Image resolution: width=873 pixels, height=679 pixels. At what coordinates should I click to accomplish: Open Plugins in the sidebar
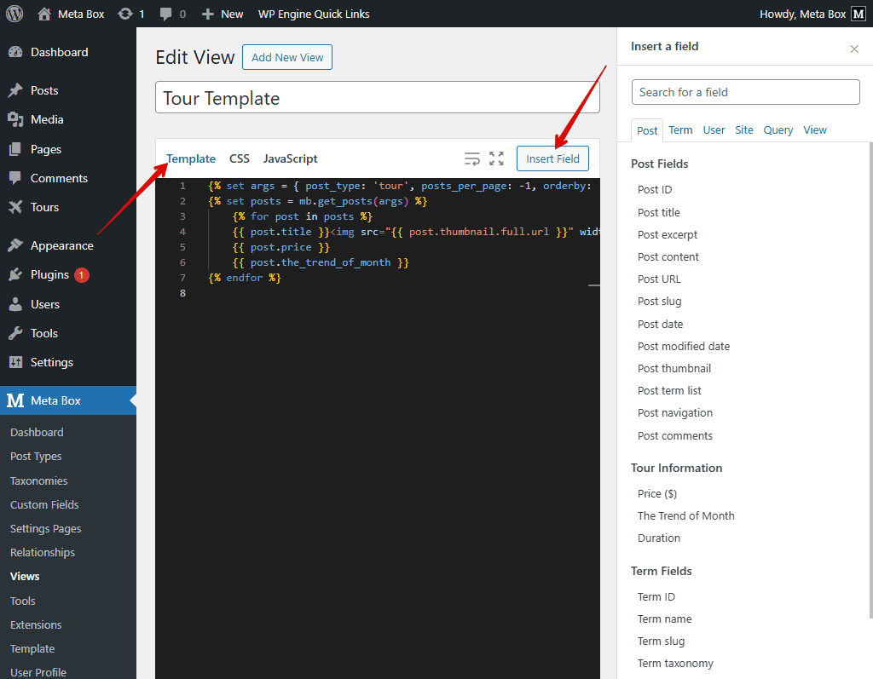(x=49, y=274)
